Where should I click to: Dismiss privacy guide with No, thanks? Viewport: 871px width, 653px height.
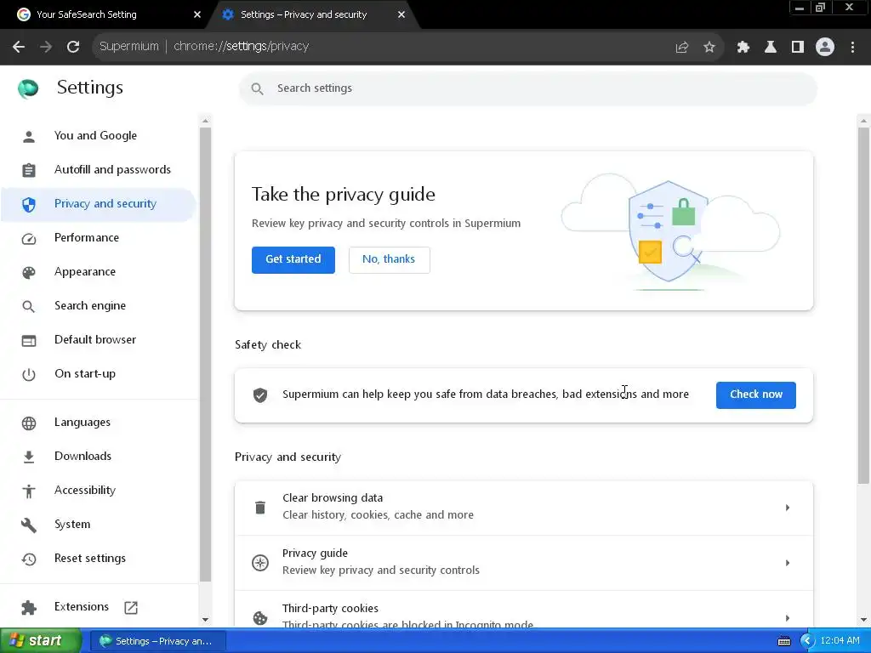[x=389, y=259]
